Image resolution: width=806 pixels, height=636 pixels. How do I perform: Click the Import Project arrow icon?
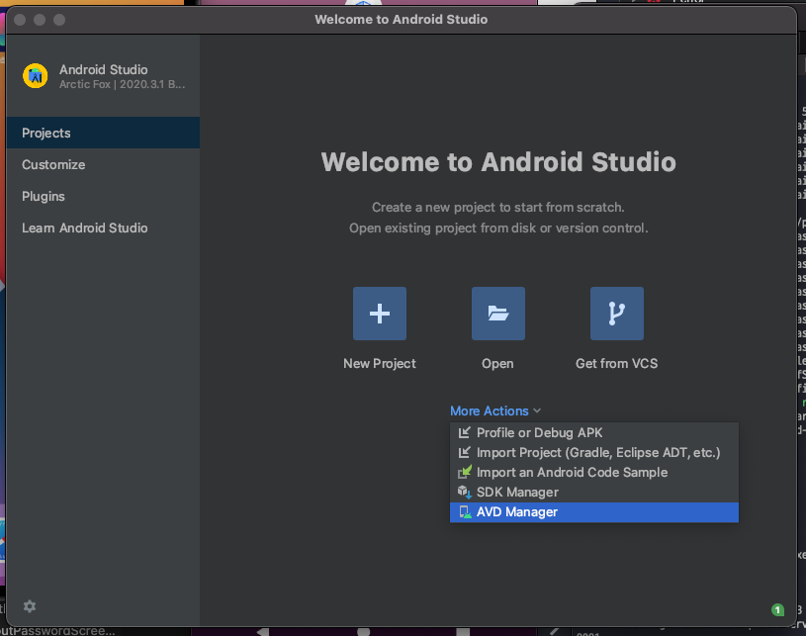pos(464,452)
